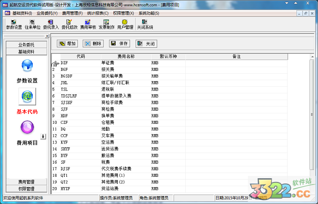Click 关闭系统 toolbar icon
Image resolution: width=318 pixels, height=204 pixels.
(x=145, y=24)
